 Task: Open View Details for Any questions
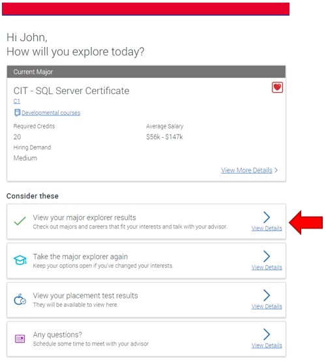tap(267, 345)
